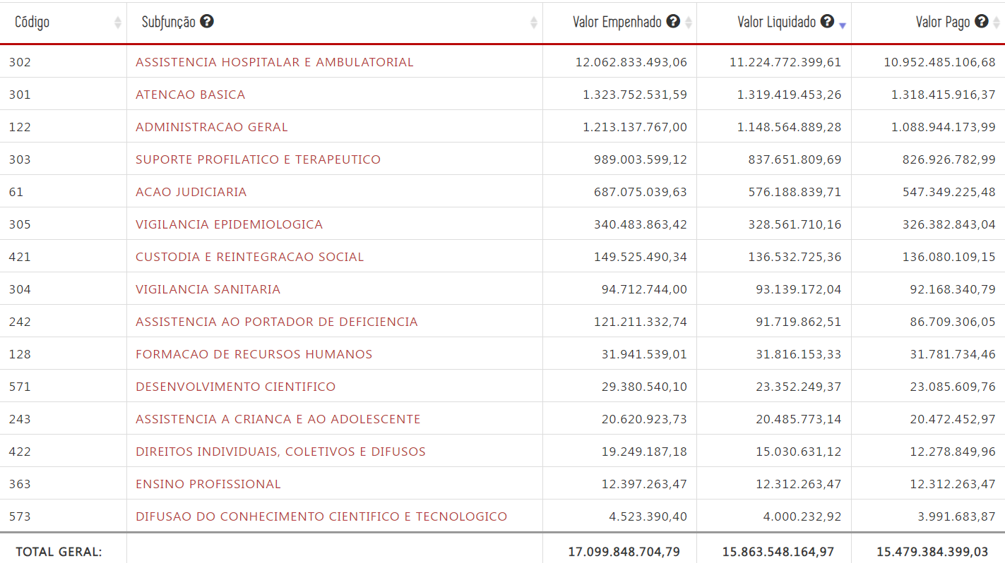Click the sort arrows beside Valor Empenhado
The height and width of the screenshot is (563, 1005).
coord(689,23)
